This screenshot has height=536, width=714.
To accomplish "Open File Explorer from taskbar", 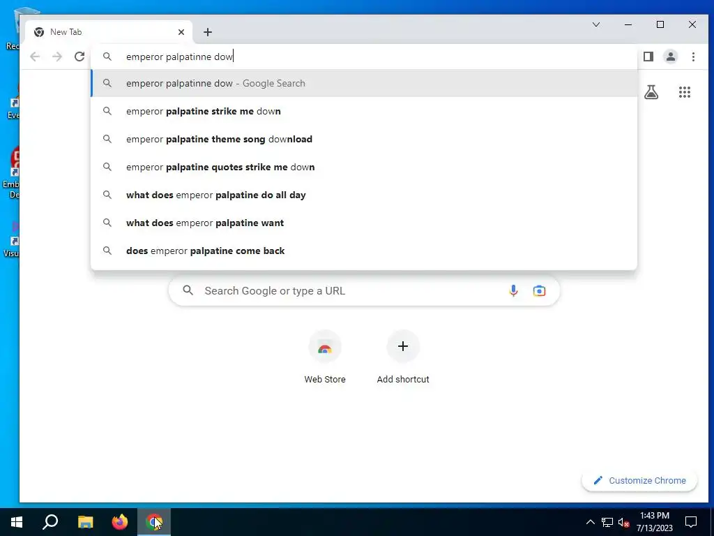I will click(85, 522).
